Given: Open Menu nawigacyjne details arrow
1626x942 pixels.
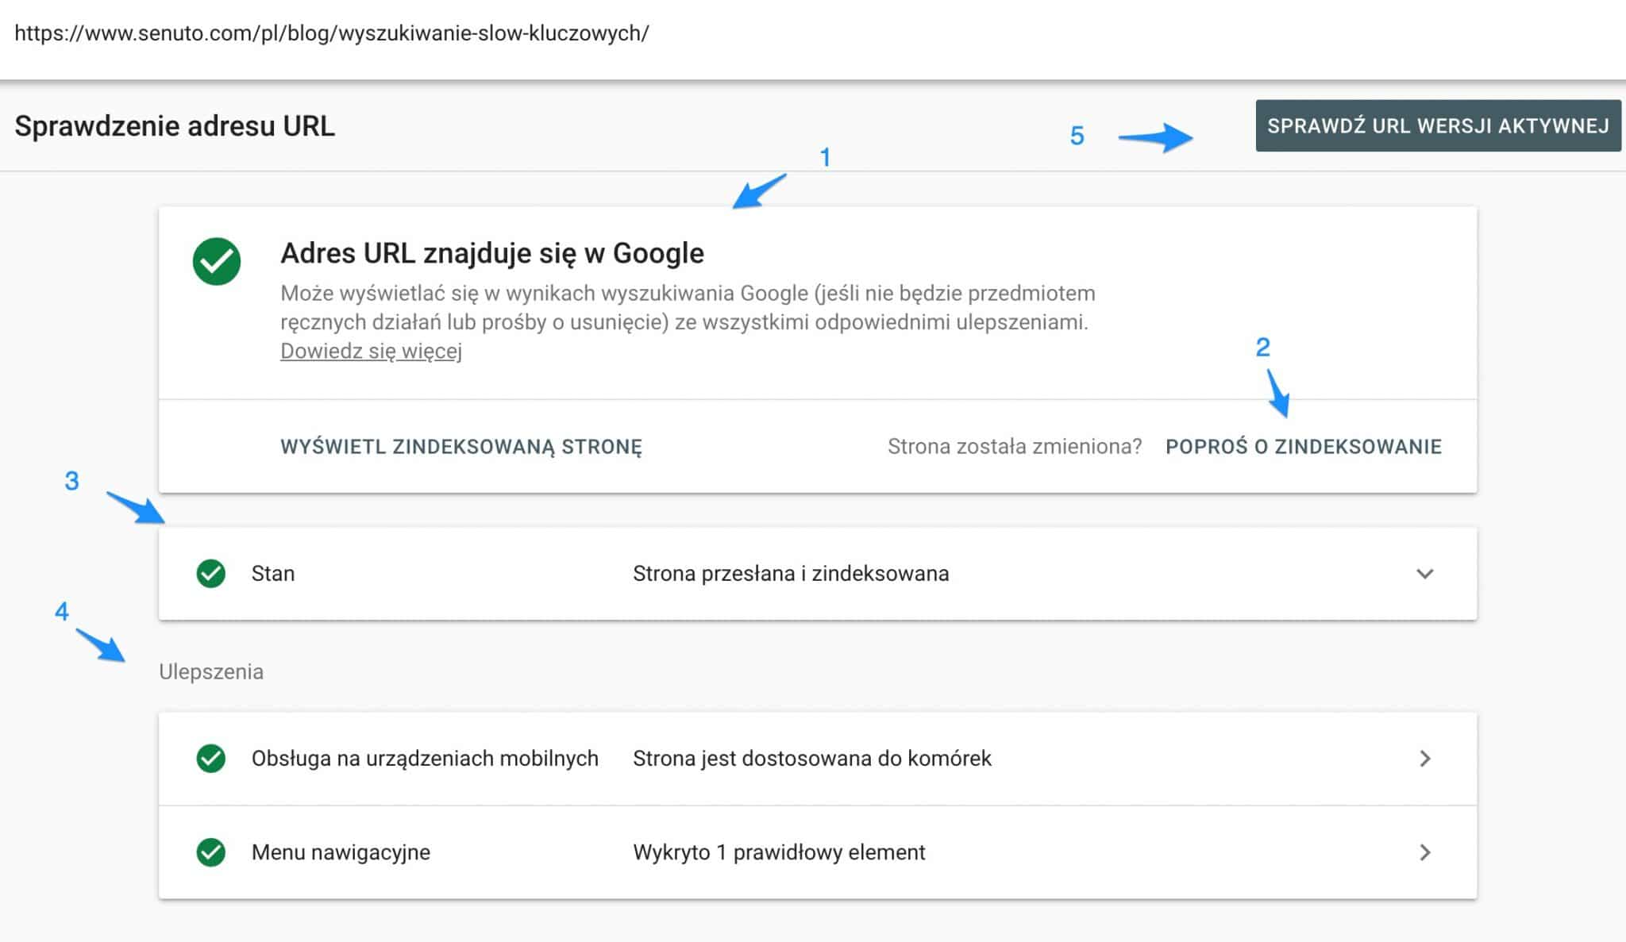Looking at the screenshot, I should [x=1425, y=852].
